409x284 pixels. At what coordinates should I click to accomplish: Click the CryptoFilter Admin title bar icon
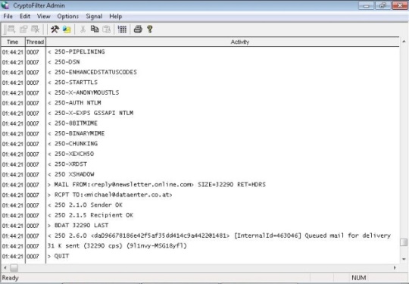point(5,5)
